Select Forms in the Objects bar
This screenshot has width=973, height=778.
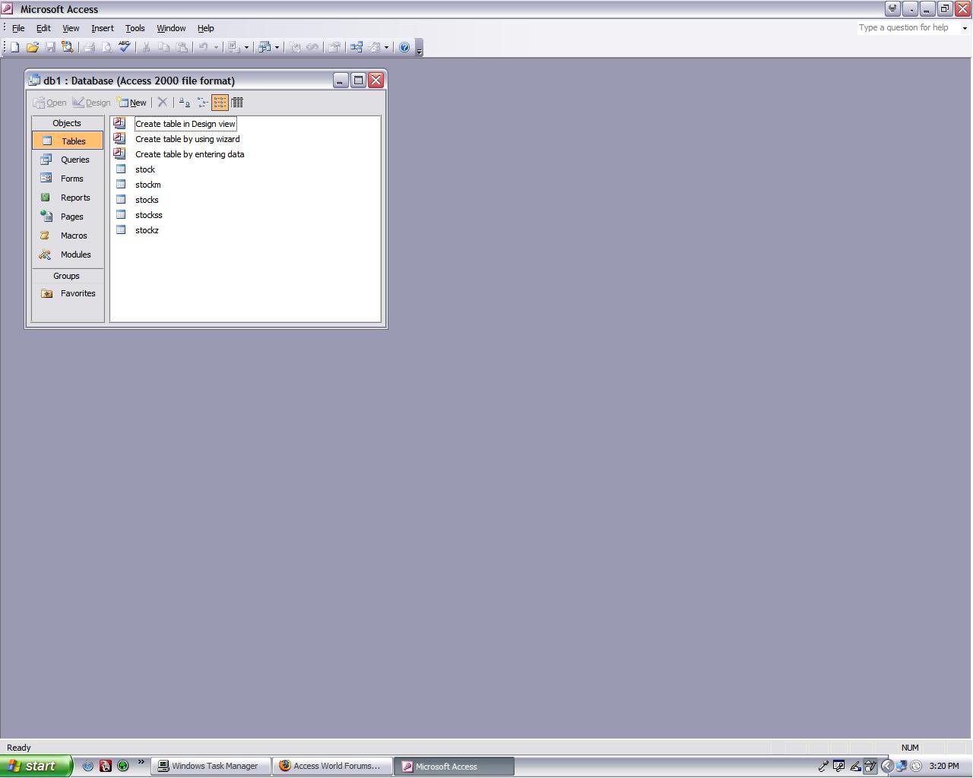coord(68,179)
